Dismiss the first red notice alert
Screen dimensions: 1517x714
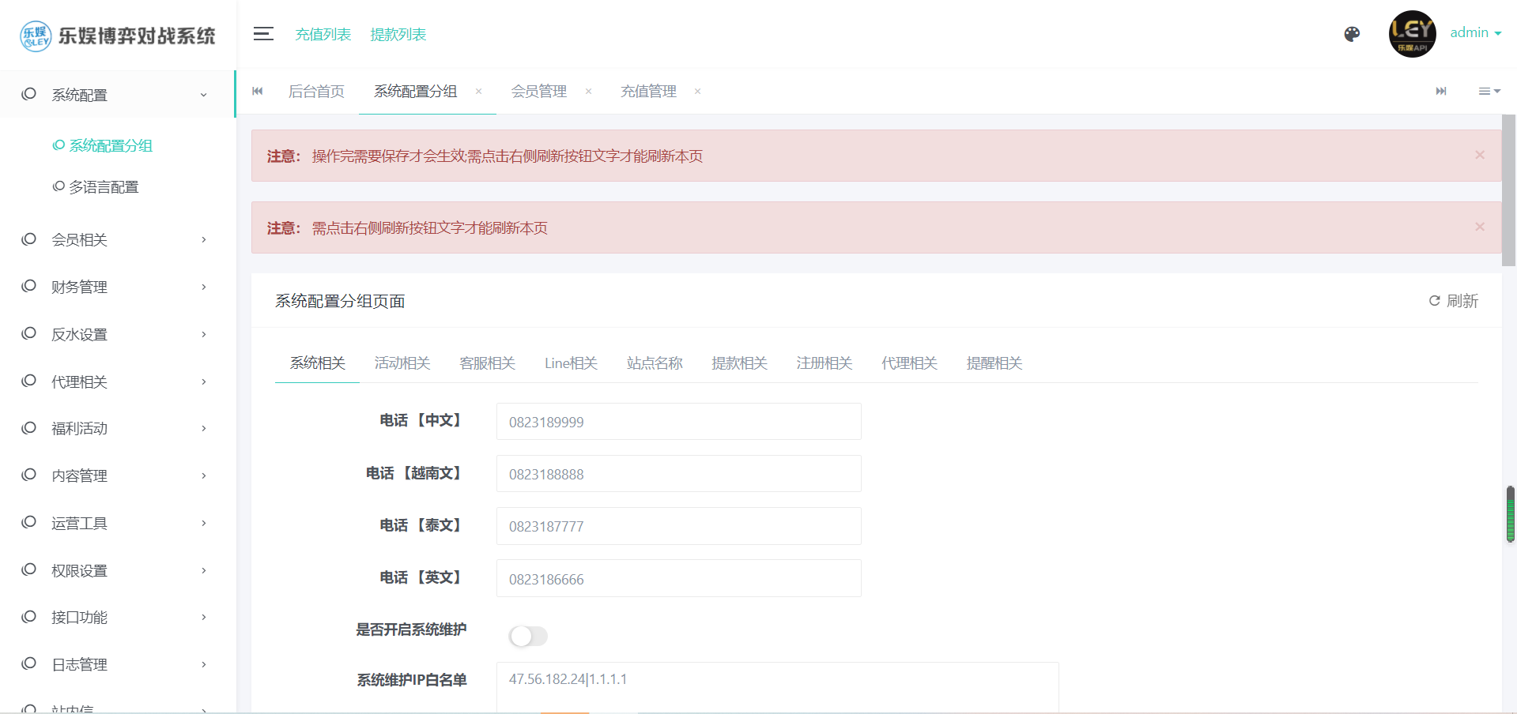click(x=1479, y=155)
